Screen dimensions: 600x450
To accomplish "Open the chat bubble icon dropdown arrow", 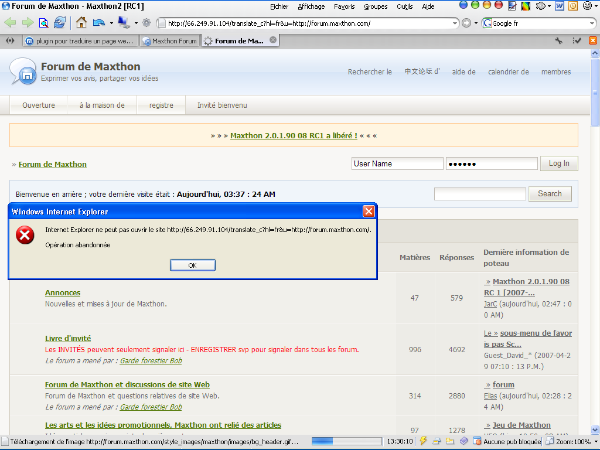I will point(549,6).
